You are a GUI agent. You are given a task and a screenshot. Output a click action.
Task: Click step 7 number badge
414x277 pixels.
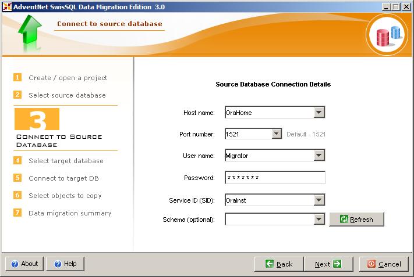point(17,213)
